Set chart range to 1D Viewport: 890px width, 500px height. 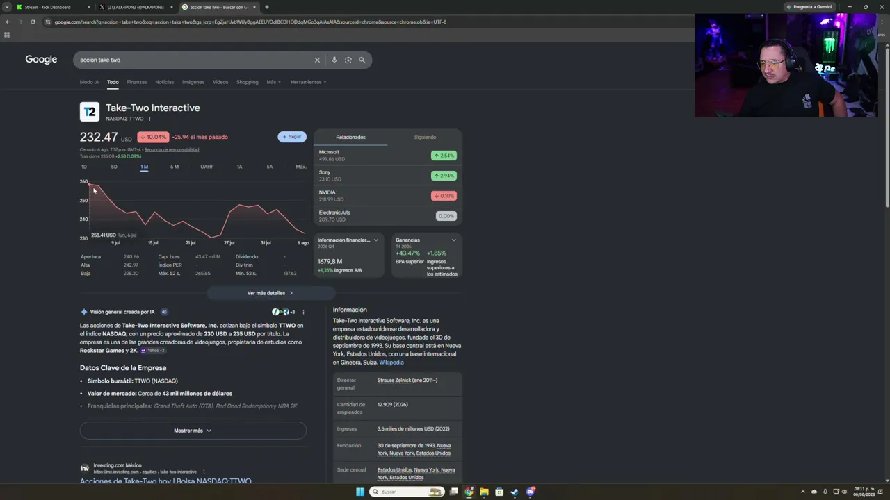(x=84, y=167)
